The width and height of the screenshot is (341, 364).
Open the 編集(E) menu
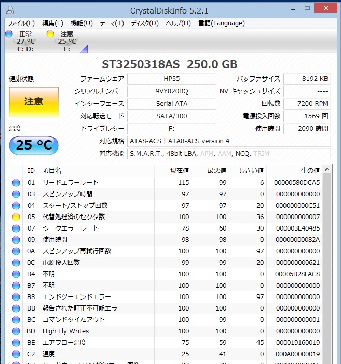click(x=52, y=23)
